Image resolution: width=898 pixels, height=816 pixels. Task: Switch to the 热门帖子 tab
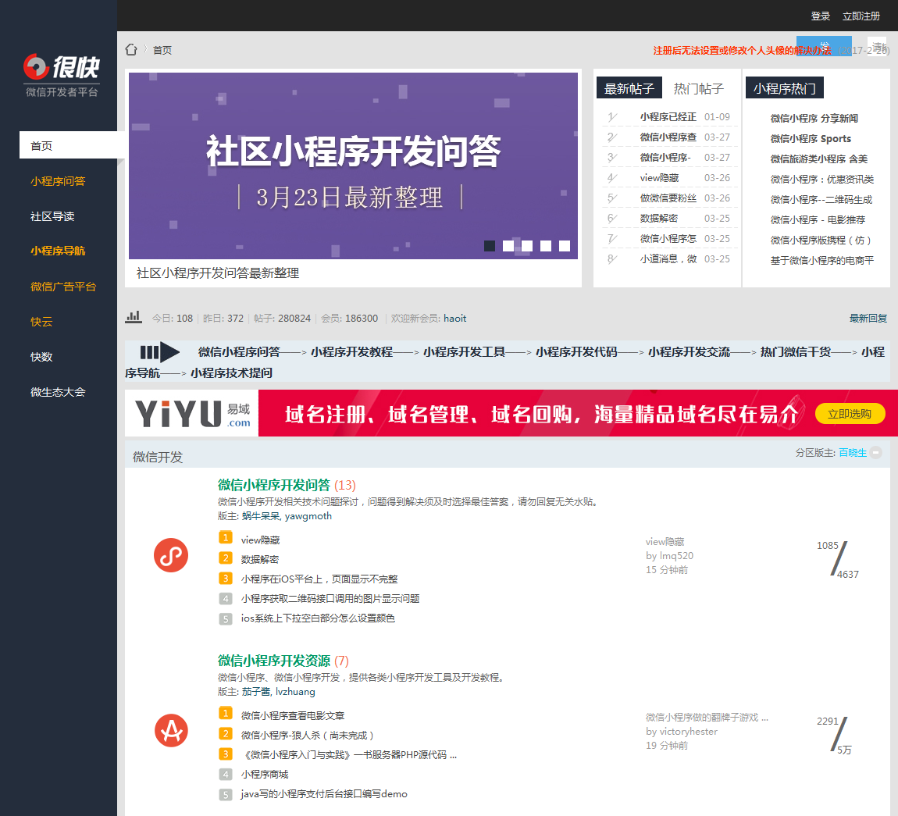click(698, 88)
